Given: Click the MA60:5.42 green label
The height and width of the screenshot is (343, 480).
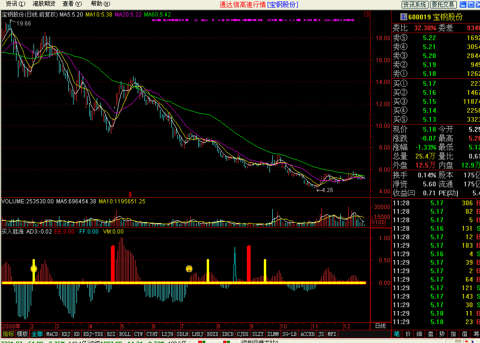Looking at the screenshot, I should point(157,14).
